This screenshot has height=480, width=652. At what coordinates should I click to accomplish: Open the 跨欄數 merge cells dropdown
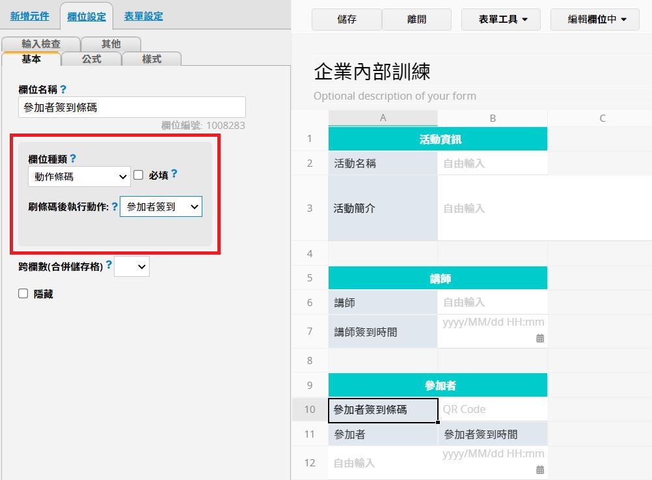131,266
